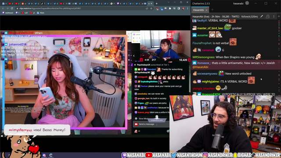Open the dashboard bookmark
This screenshot has width=281, height=158.
(7, 13)
